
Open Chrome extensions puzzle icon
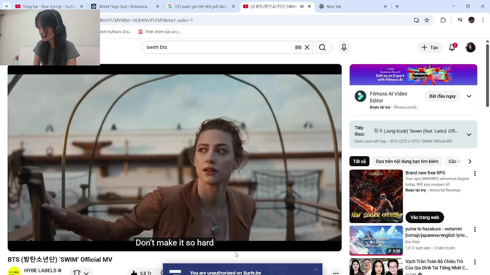[443, 20]
